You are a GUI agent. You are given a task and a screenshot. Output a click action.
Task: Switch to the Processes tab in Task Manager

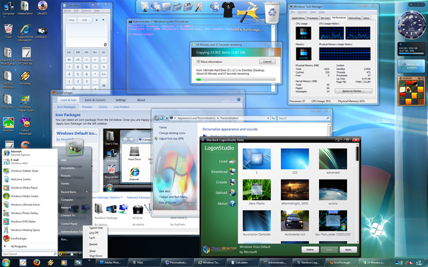312,18
